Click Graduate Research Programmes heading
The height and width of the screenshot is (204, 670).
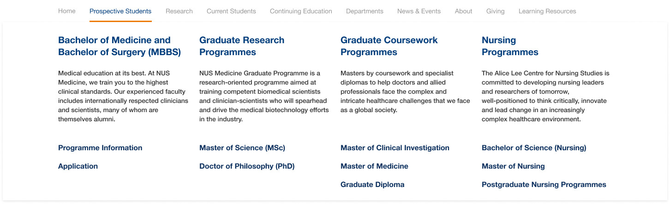(x=241, y=46)
